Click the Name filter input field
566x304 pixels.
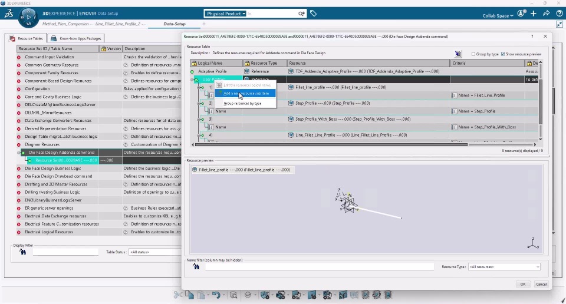tap(320, 266)
